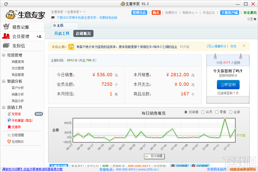Click the 下载评价苹果手机版生意专家 announcement link
This screenshot has height=172, width=258.
87,18
